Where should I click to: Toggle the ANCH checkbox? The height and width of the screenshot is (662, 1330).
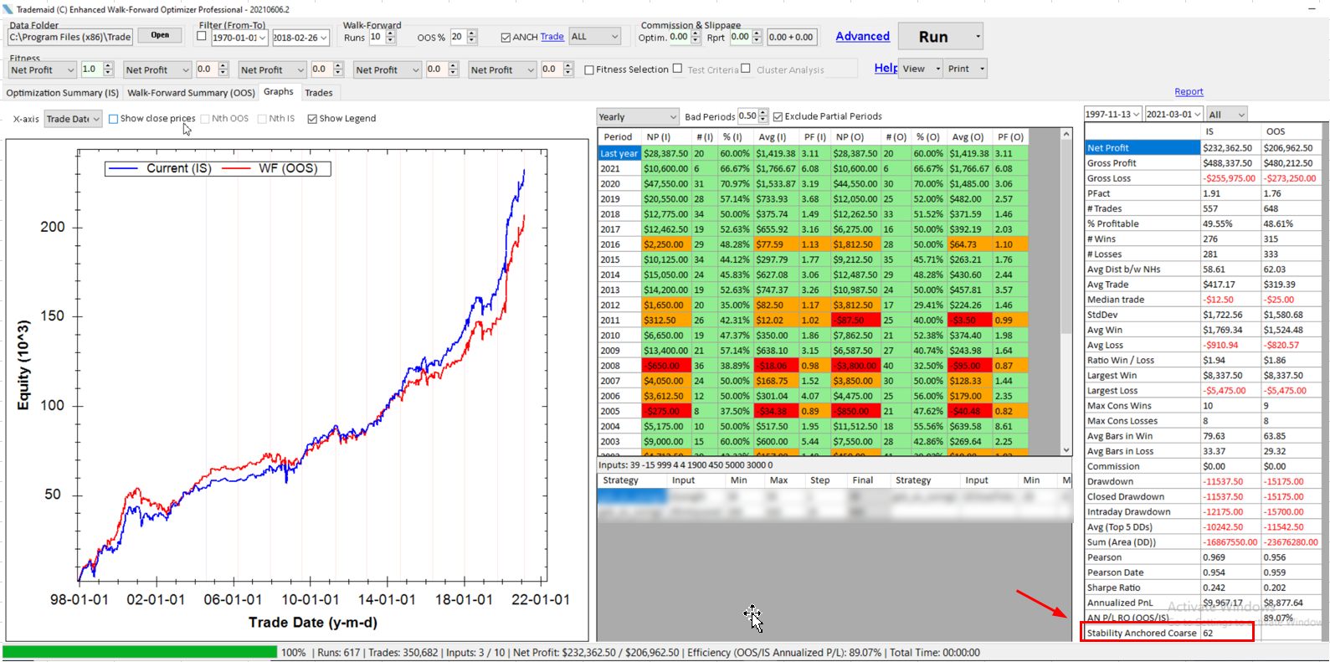(506, 38)
